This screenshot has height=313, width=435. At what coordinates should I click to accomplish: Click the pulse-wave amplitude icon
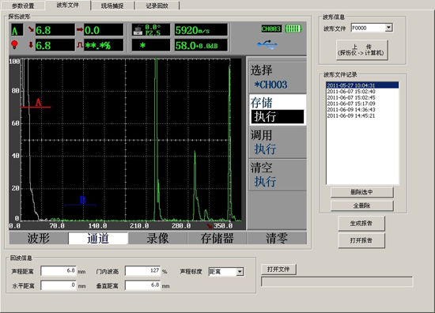(80, 44)
